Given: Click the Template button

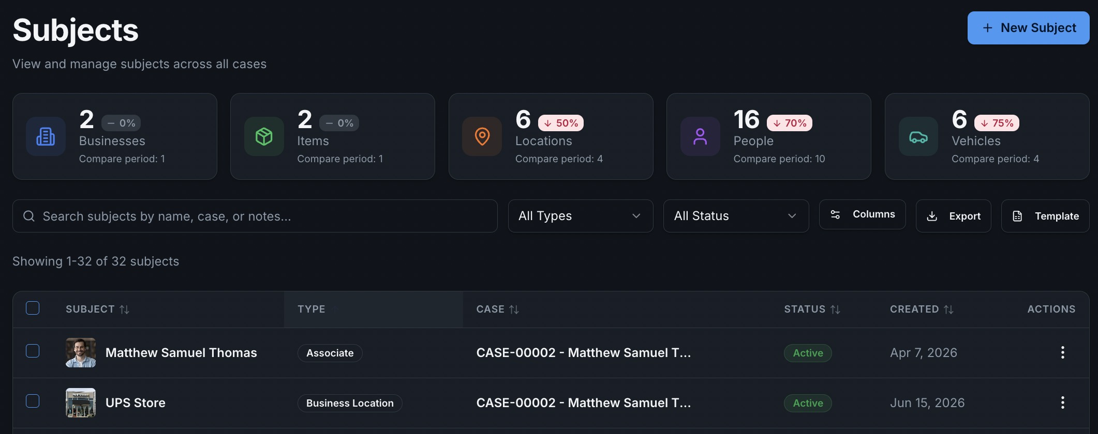Looking at the screenshot, I should [1045, 216].
